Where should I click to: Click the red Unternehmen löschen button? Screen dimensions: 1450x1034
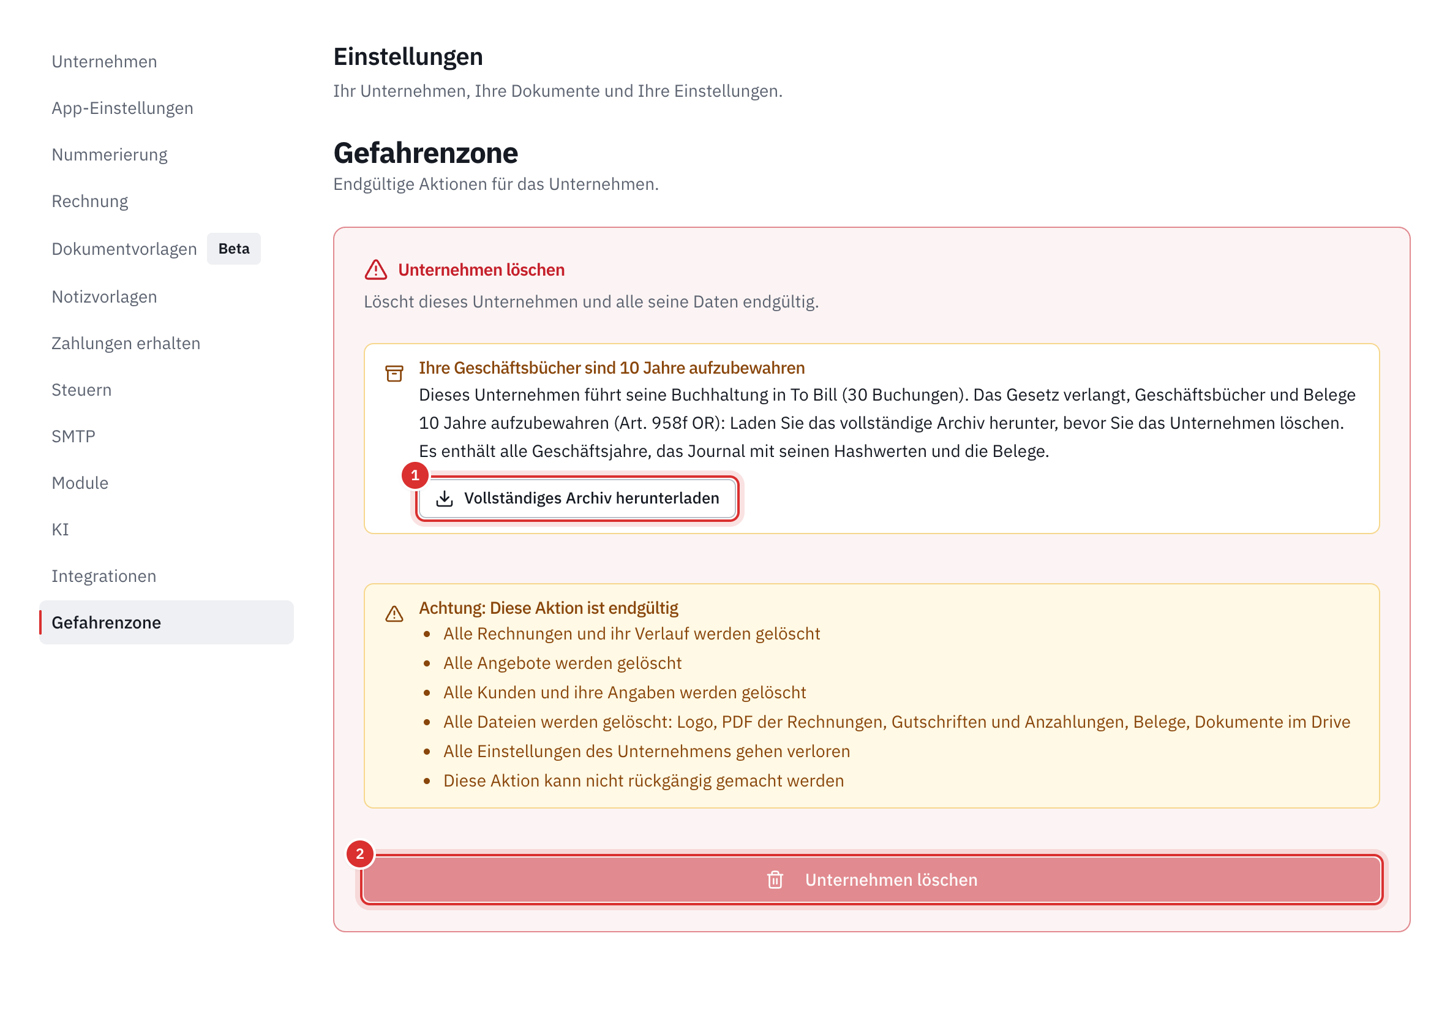pyautogui.click(x=871, y=880)
